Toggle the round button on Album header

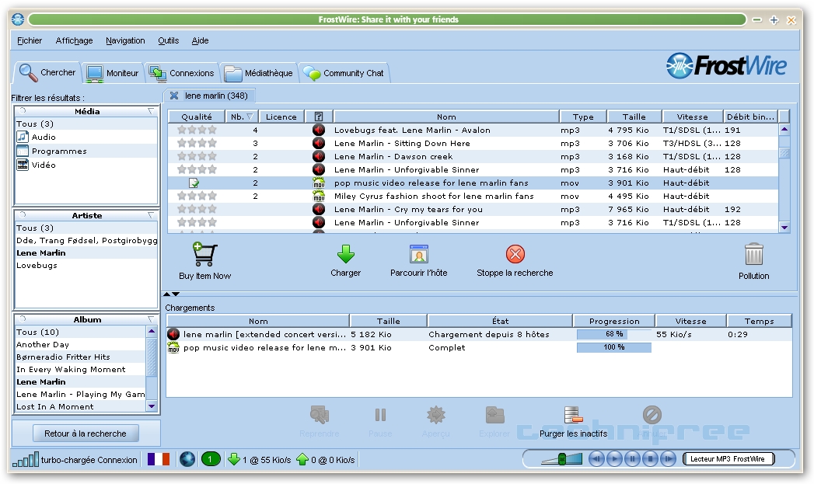tap(22, 320)
